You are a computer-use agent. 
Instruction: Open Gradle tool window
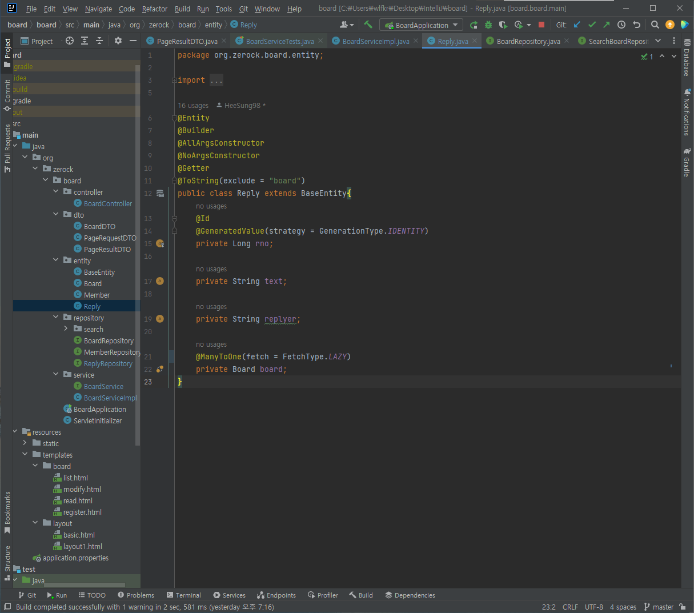pyautogui.click(x=687, y=162)
